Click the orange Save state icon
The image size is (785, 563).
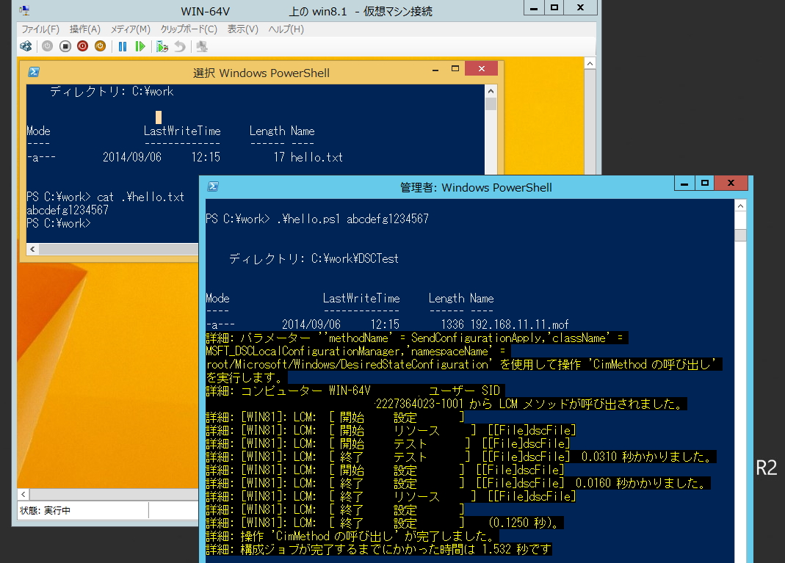point(100,46)
